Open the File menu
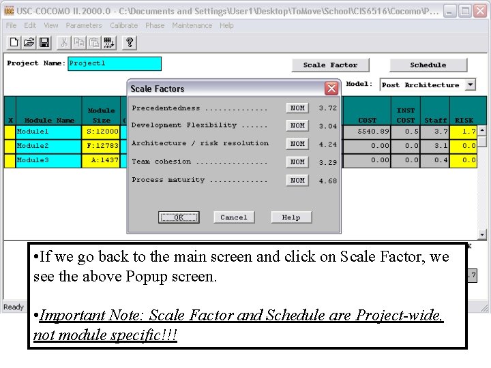The width and height of the screenshot is (491, 368). click(x=11, y=25)
